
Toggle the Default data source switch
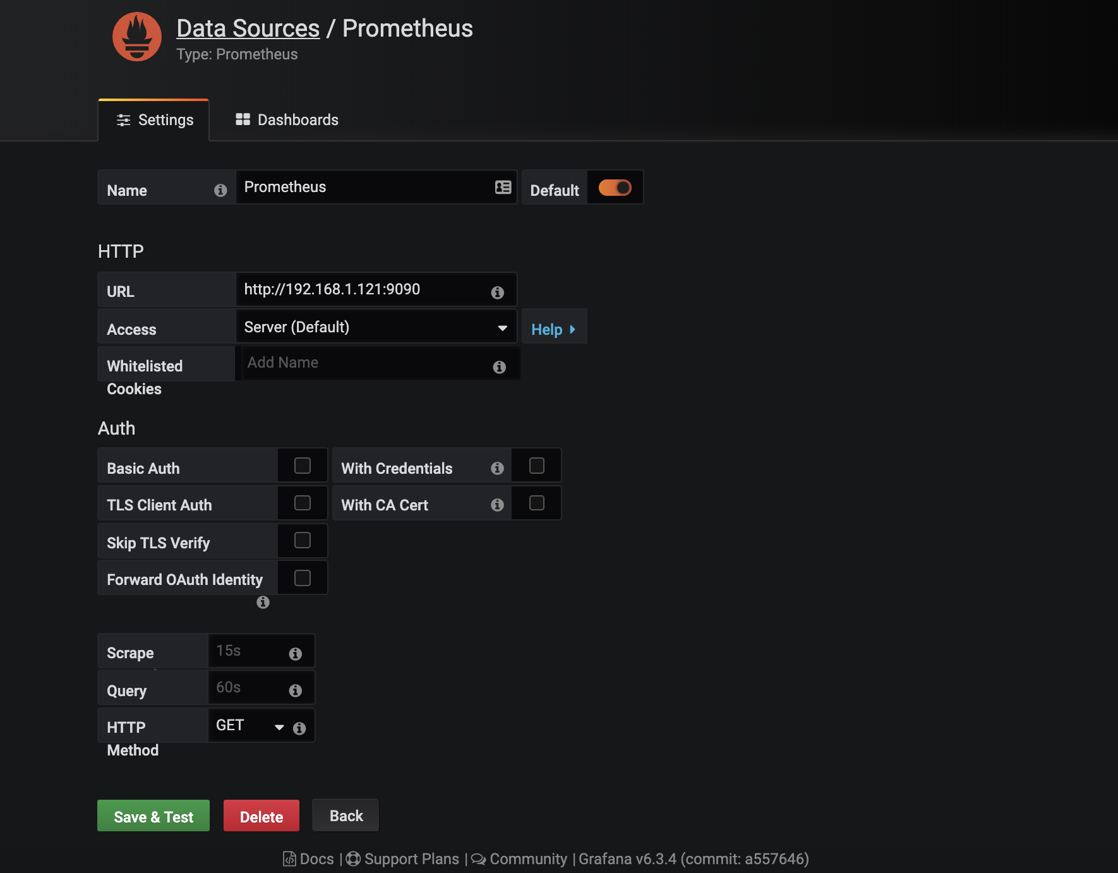pos(615,188)
